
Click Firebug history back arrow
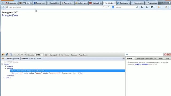[x=15, y=54]
